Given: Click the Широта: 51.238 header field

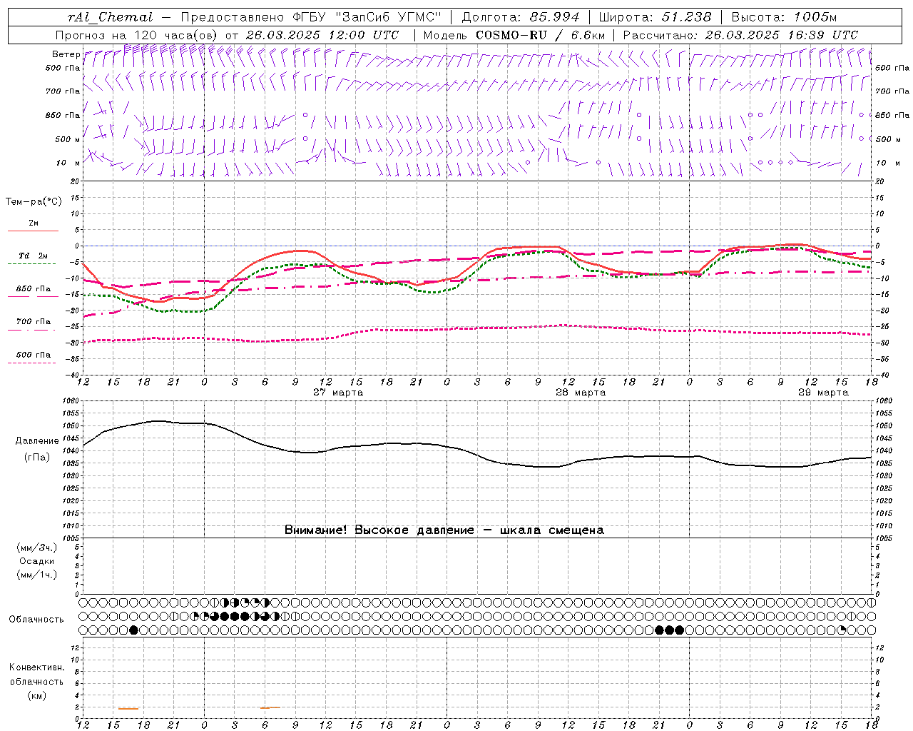Looking at the screenshot, I should pyautogui.click(x=655, y=17).
